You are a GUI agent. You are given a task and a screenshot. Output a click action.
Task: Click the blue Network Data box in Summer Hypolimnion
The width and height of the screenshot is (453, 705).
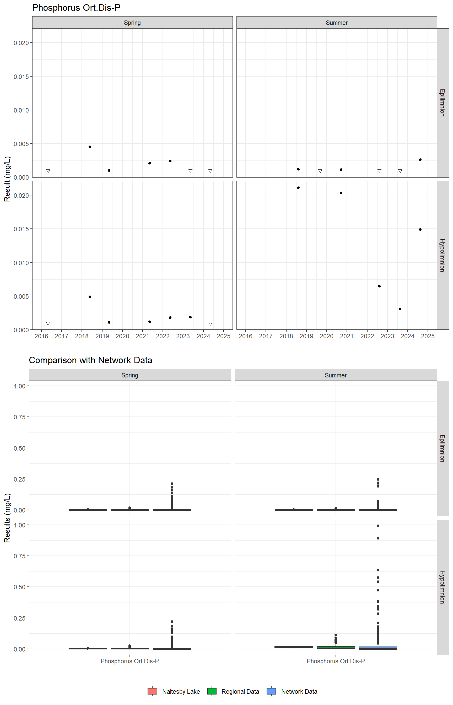378,648
